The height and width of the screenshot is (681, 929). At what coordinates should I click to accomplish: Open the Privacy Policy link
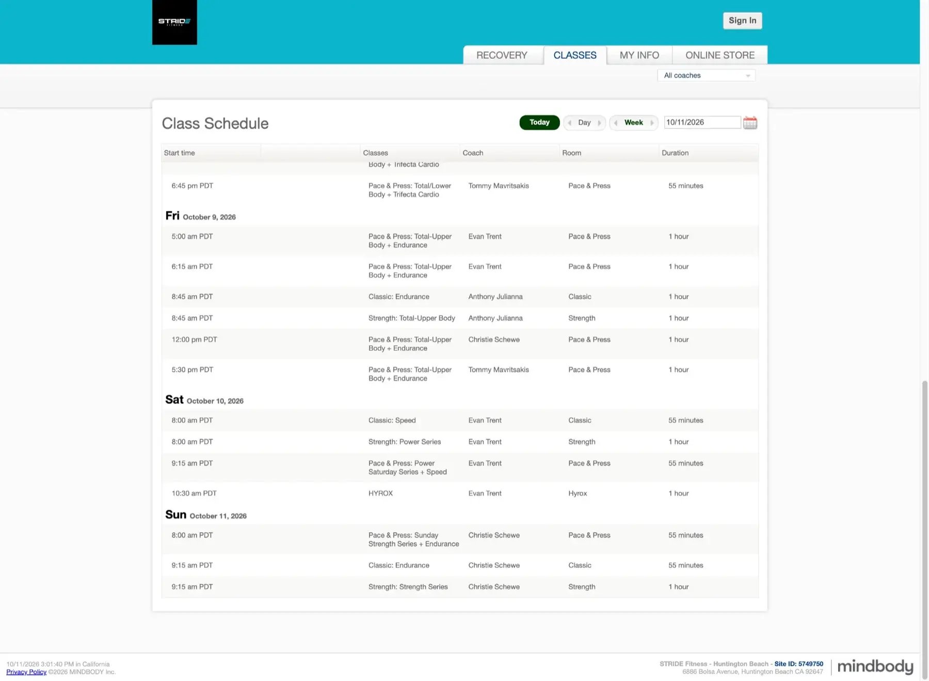click(x=26, y=672)
